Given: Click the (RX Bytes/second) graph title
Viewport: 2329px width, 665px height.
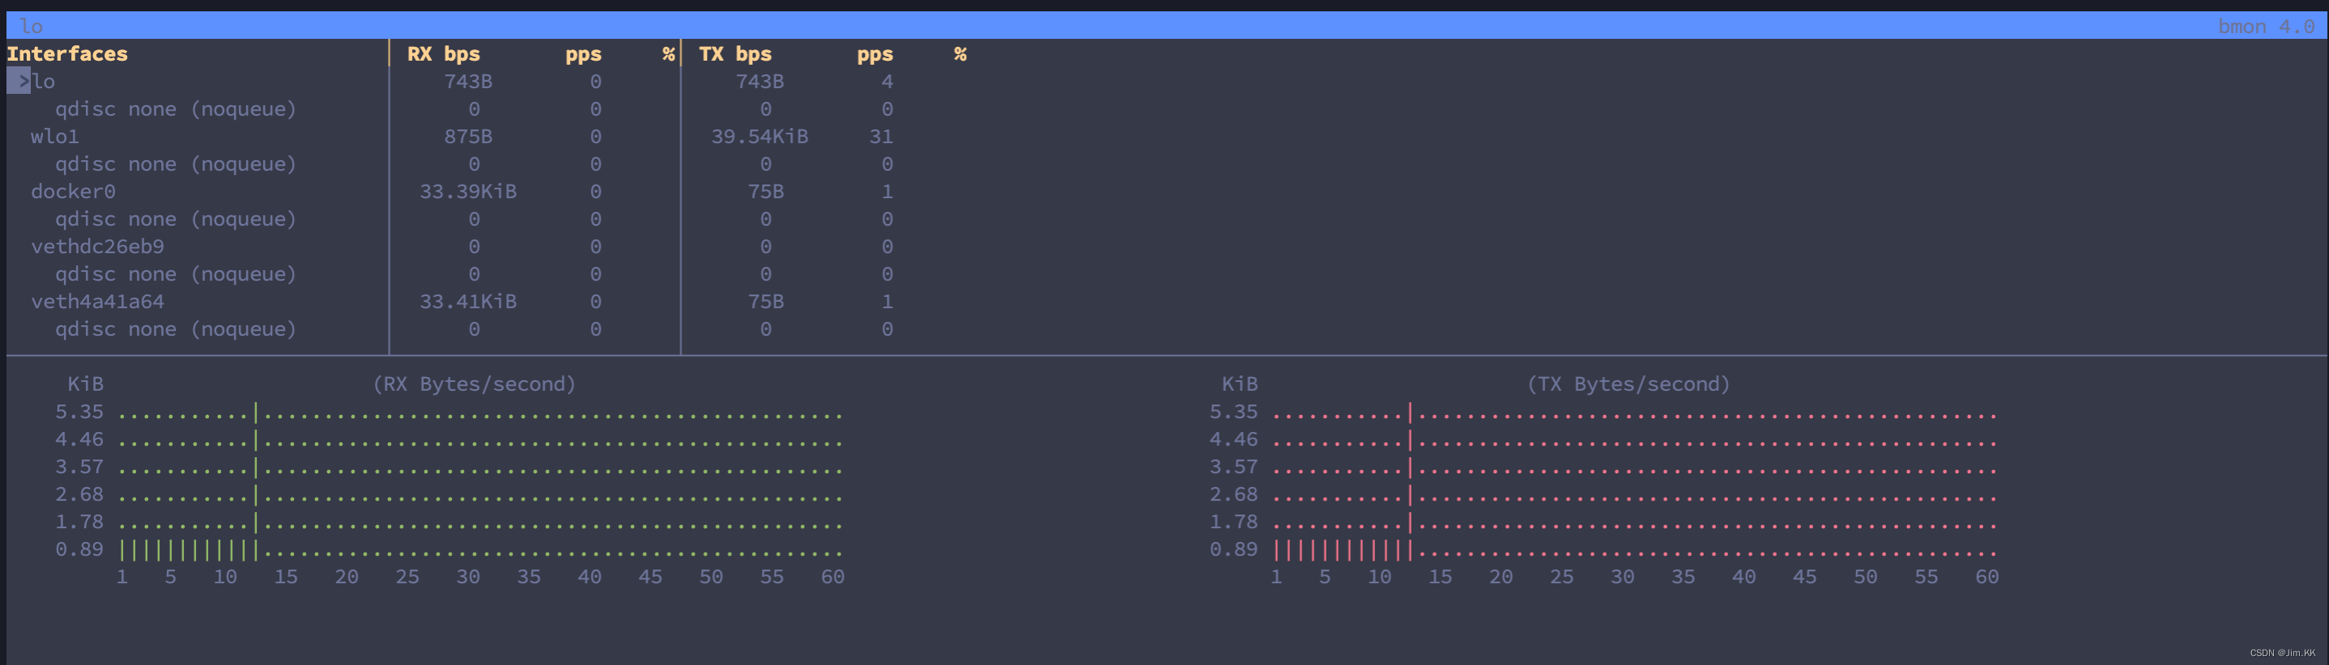Looking at the screenshot, I should (x=475, y=384).
